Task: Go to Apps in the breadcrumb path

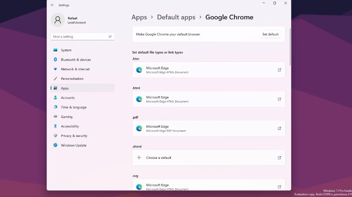Action: [139, 18]
